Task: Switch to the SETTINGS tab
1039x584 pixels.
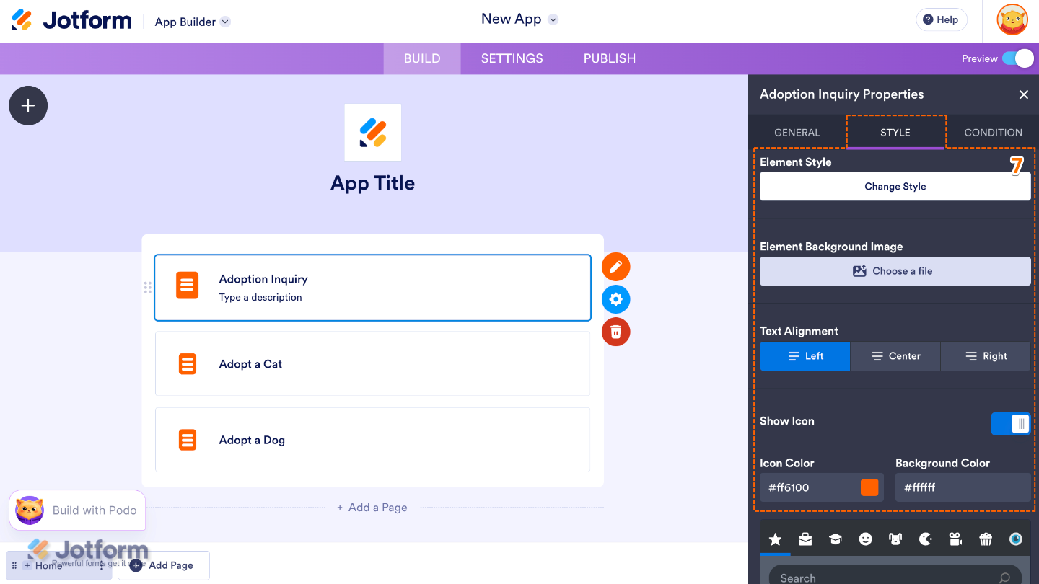Action: coord(512,58)
